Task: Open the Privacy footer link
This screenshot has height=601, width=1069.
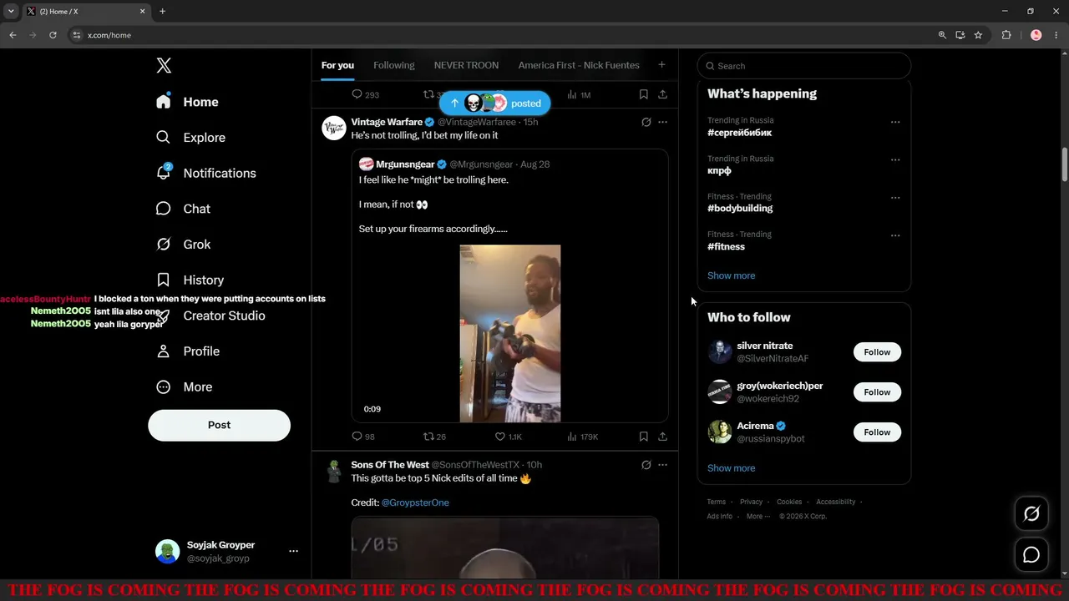Action: pyautogui.click(x=751, y=502)
